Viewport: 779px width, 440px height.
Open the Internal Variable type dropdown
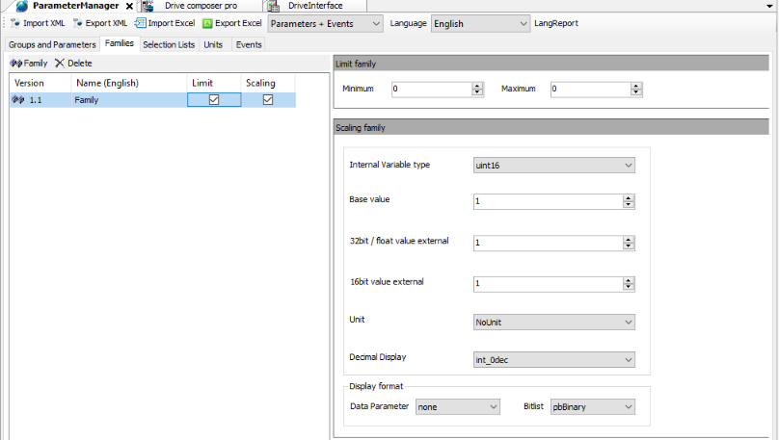click(554, 166)
